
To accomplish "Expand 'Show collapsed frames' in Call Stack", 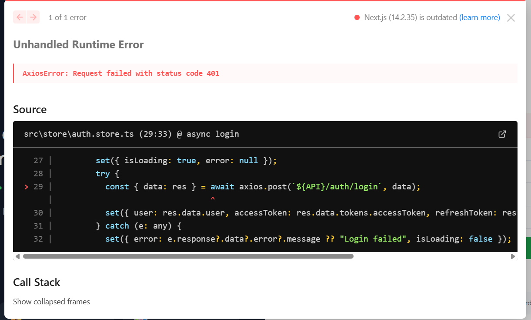I will point(51,302).
